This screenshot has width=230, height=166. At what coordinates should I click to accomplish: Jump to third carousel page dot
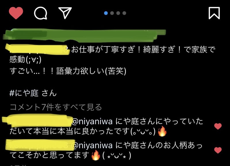[x=118, y=13]
